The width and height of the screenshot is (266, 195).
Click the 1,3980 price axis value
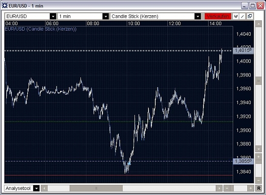(x=243, y=75)
